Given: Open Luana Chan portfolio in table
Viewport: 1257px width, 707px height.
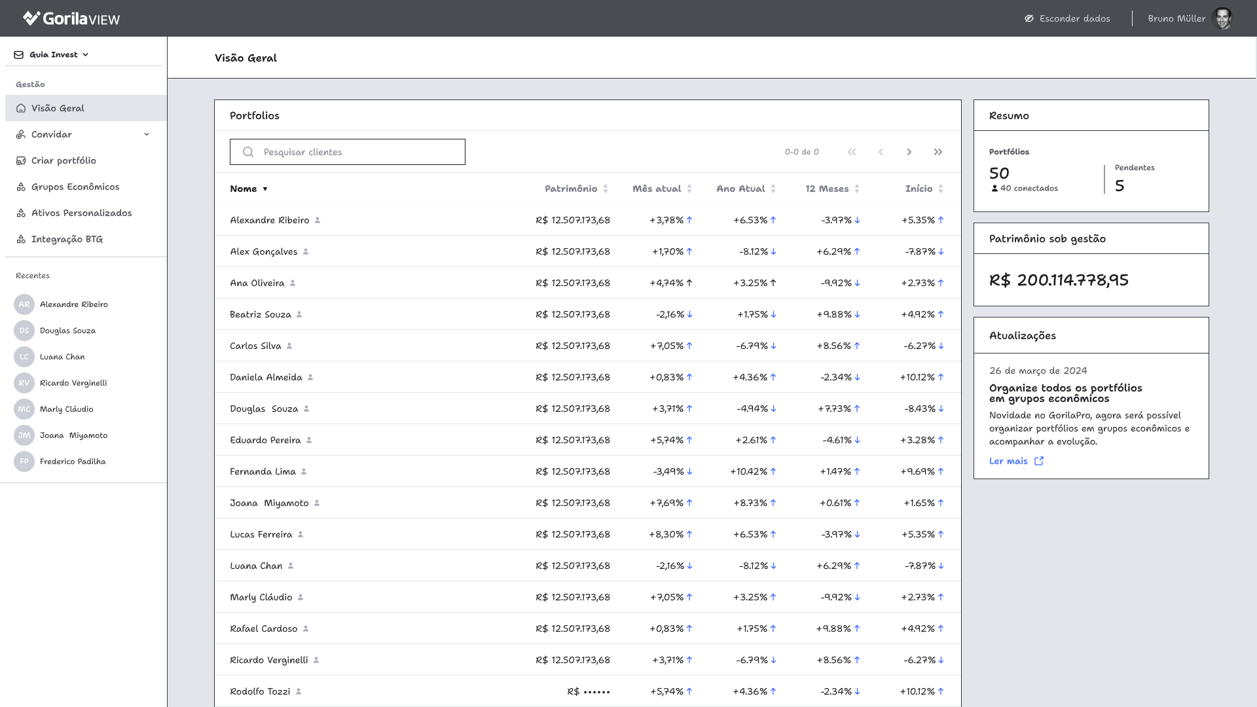Looking at the screenshot, I should tap(588, 566).
